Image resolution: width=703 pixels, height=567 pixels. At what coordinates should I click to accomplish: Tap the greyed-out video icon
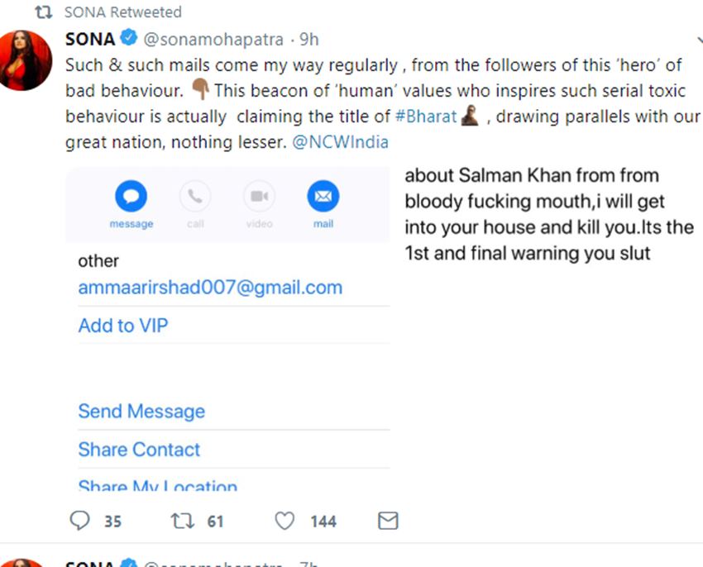pyautogui.click(x=259, y=197)
